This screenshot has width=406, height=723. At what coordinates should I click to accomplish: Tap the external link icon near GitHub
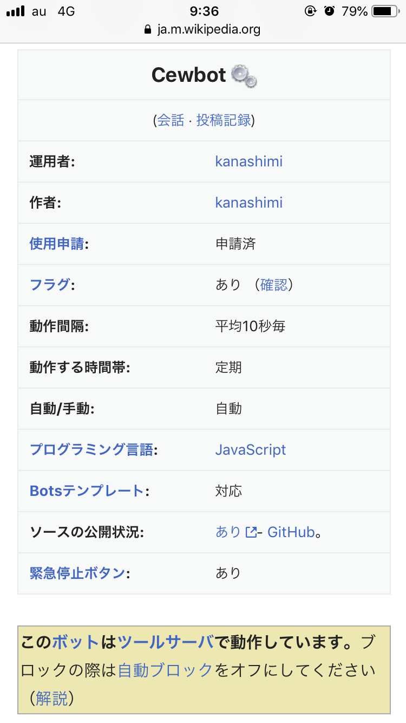[x=251, y=532]
